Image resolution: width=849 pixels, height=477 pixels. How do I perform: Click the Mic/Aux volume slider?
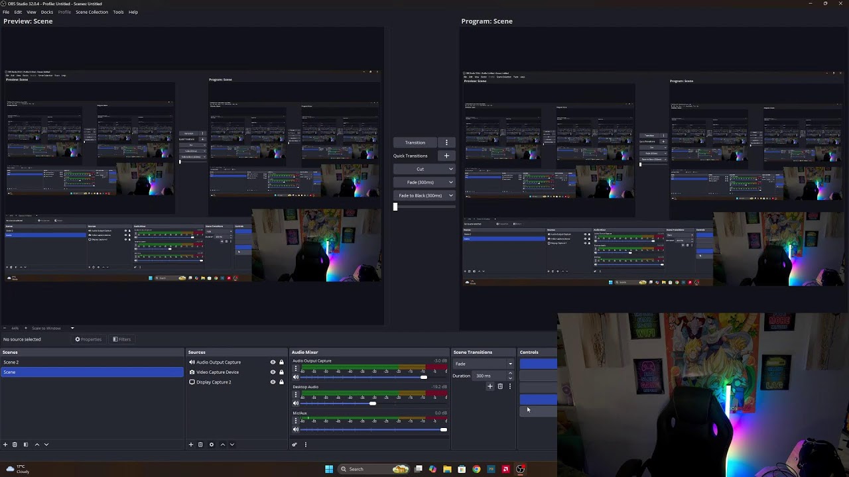(374, 430)
